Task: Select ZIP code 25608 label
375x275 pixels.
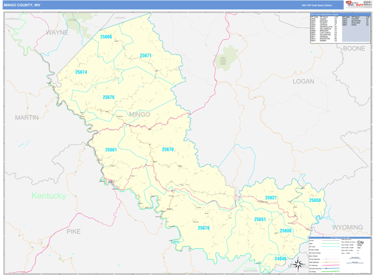Action: click(286, 231)
